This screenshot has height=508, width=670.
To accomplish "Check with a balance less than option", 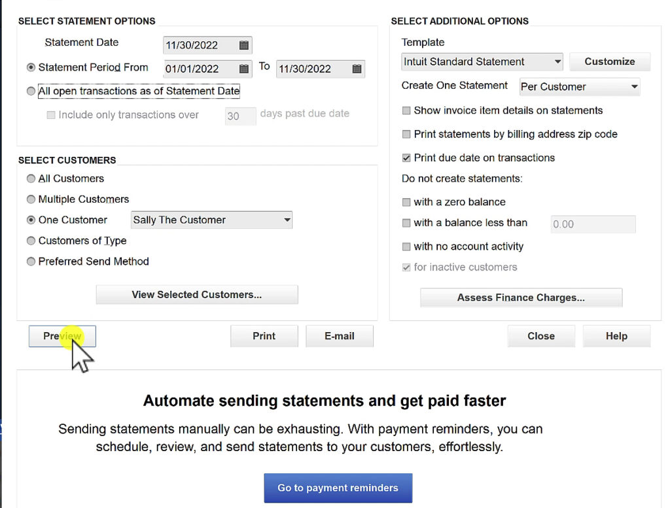I will pyautogui.click(x=406, y=223).
